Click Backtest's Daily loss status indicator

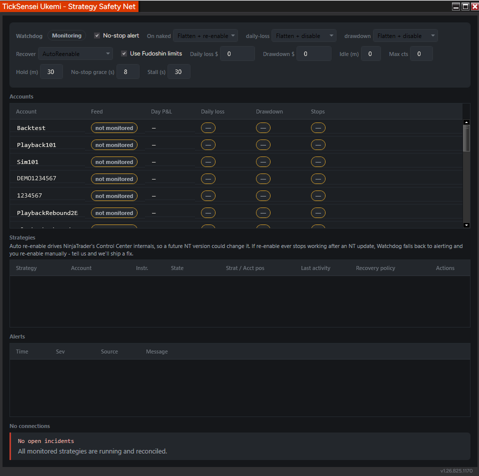pos(208,128)
